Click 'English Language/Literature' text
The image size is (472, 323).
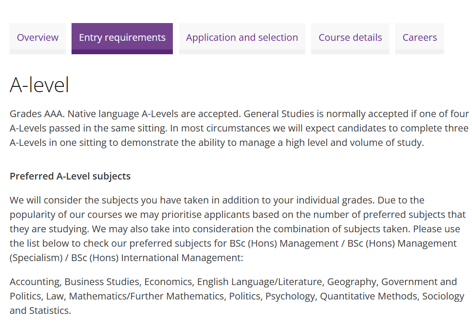click(x=260, y=282)
